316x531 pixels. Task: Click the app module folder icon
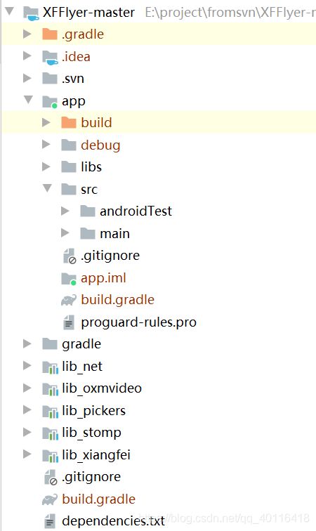pyautogui.click(x=50, y=101)
